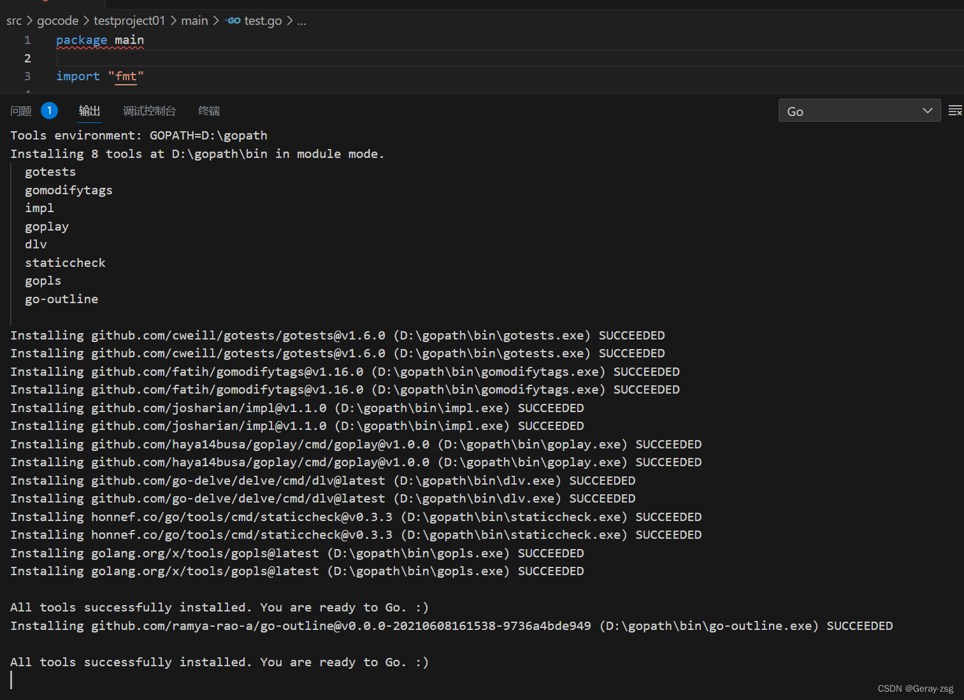The image size is (964, 700).
Task: Click the first gopls@latest installing line
Action: [298, 554]
